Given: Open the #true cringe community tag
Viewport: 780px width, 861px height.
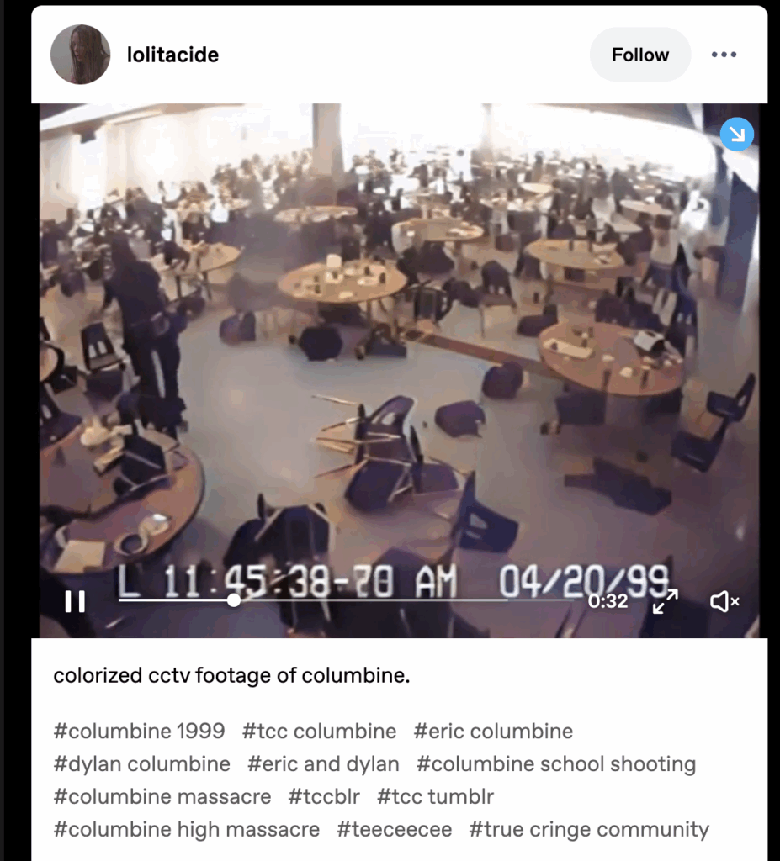Looking at the screenshot, I should [x=589, y=829].
